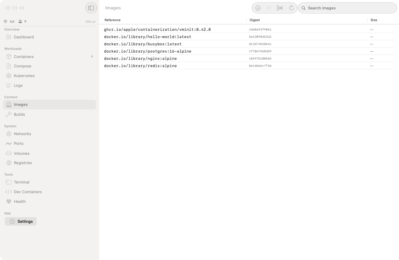The image size is (399, 260).
Task: Click the refresh images icon
Action: tap(291, 8)
